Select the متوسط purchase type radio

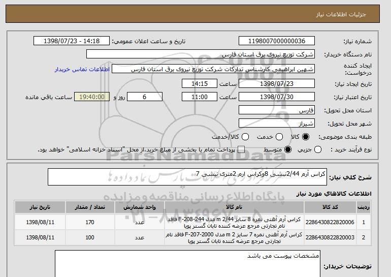(288, 150)
